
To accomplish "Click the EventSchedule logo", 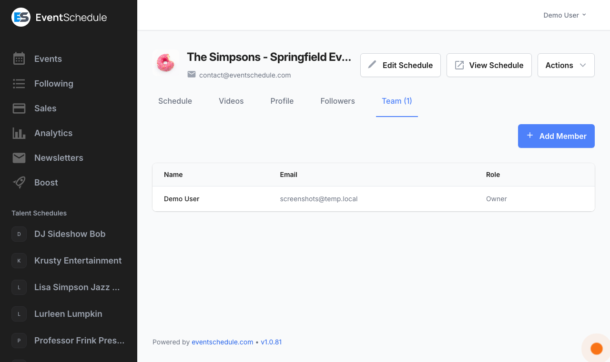I will point(59,18).
